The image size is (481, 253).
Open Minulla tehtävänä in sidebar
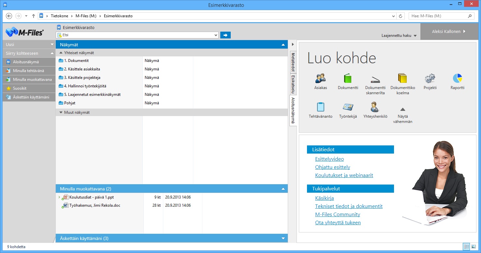[x=29, y=71]
